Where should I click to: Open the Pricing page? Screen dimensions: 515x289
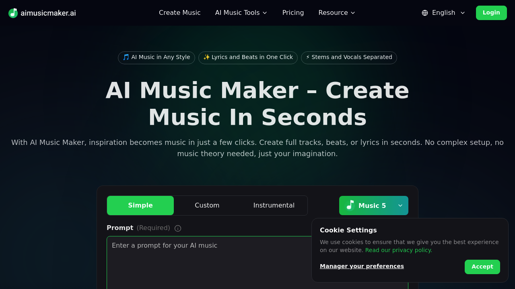pos(293,12)
